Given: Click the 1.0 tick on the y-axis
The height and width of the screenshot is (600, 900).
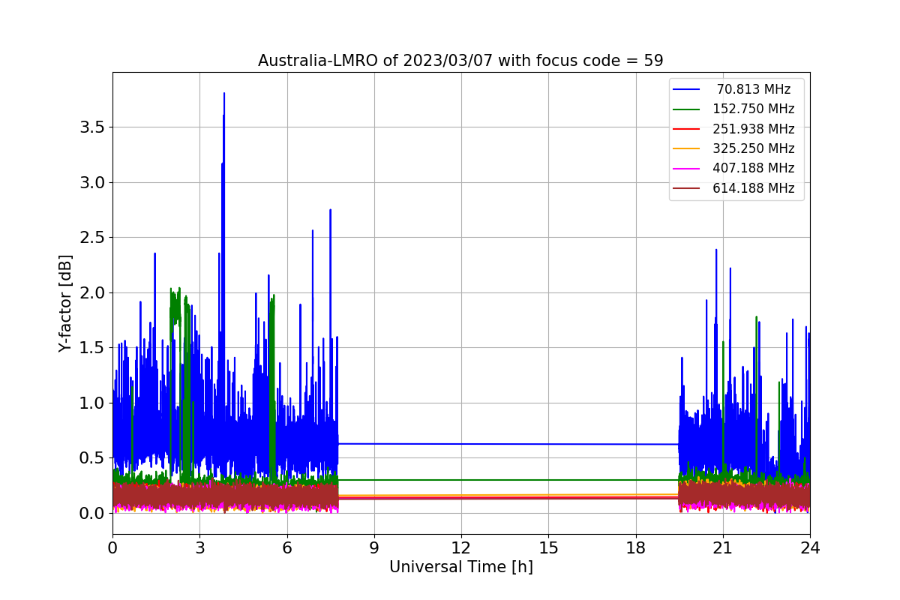Looking at the screenshot, I should tap(91, 403).
